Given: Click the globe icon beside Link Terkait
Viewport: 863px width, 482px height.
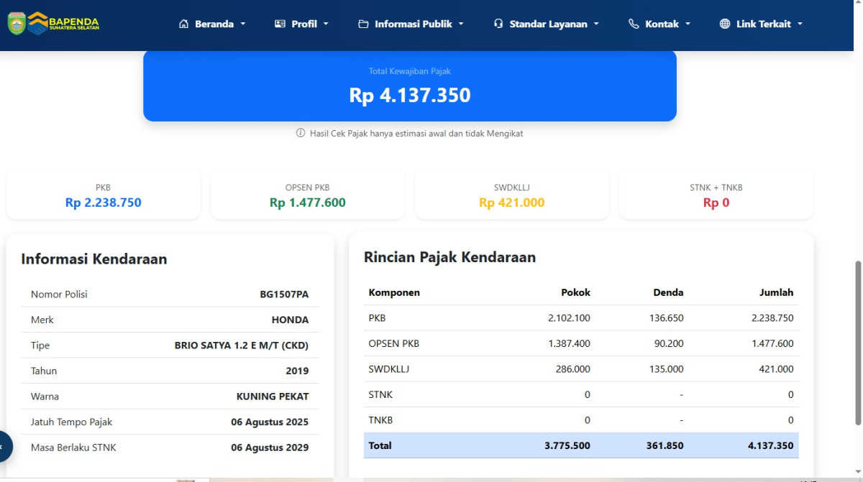Looking at the screenshot, I should pyautogui.click(x=725, y=24).
